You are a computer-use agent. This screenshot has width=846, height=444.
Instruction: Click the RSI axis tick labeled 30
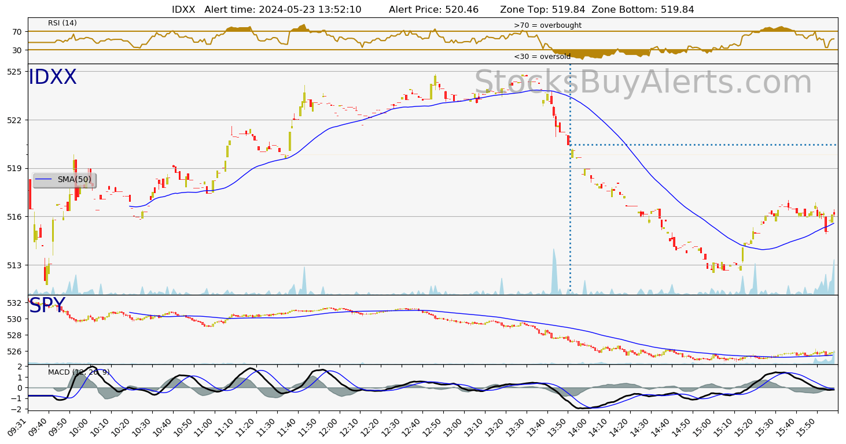[17, 50]
